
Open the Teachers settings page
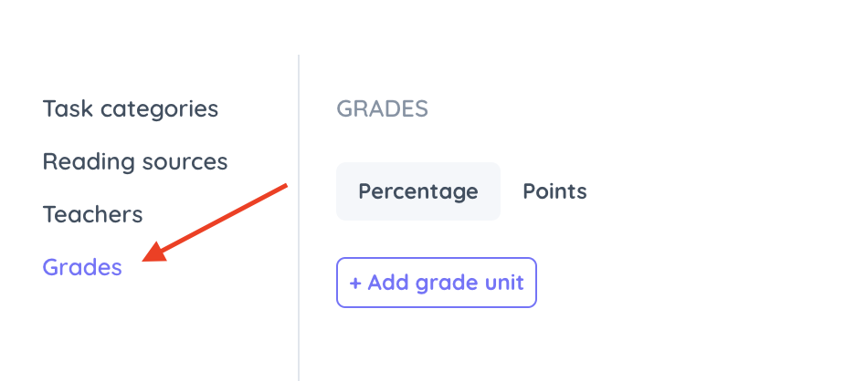tap(92, 214)
